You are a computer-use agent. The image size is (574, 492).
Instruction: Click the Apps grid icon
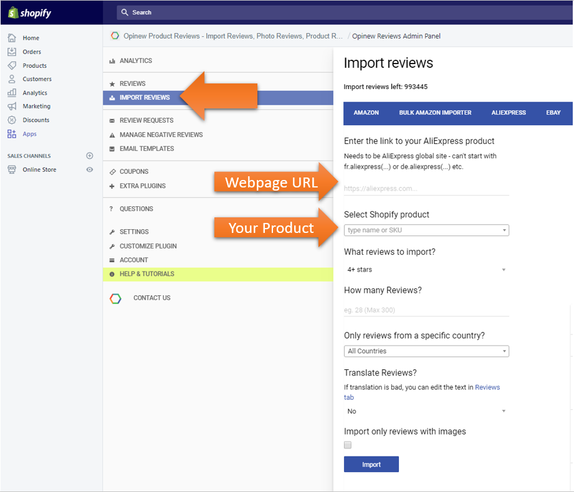12,134
